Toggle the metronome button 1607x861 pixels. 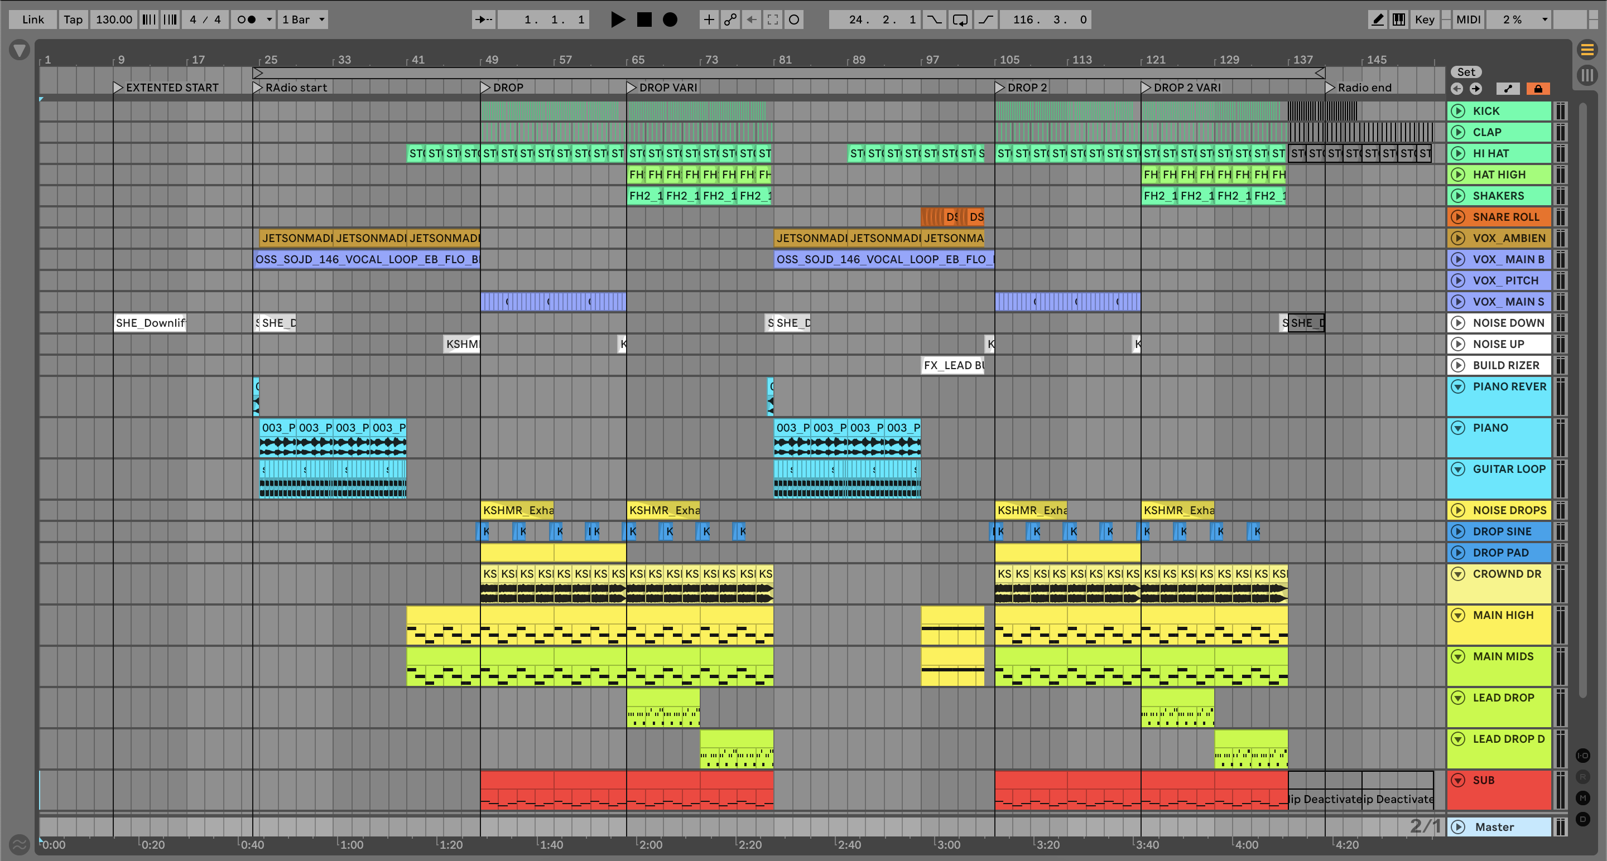(x=247, y=20)
